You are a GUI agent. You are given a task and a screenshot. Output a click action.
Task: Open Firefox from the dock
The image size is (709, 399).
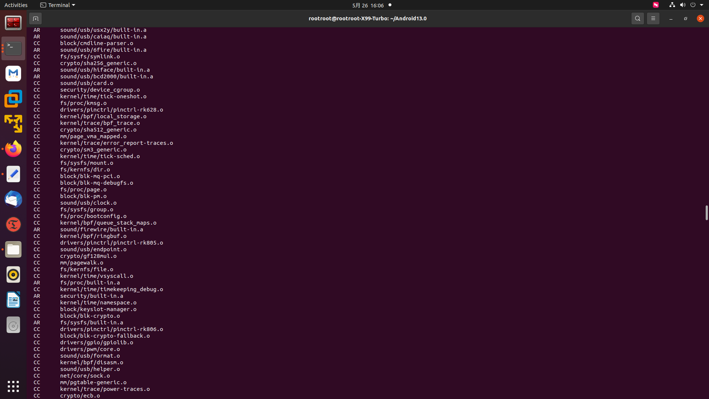[13, 149]
